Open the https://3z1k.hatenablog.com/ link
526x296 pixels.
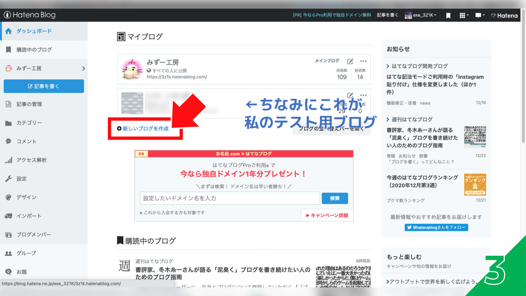click(x=177, y=77)
